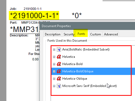
Task: Expand the Helvetica-BoldOblique font entry
Action: pos(54,71)
